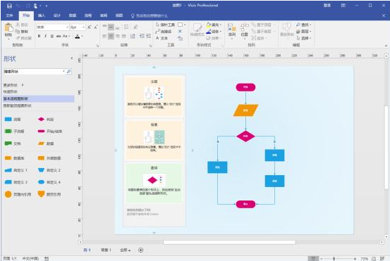390x261 pixels.
Task: Click the ribbon display options icon in title bar
Action: tap(343, 6)
